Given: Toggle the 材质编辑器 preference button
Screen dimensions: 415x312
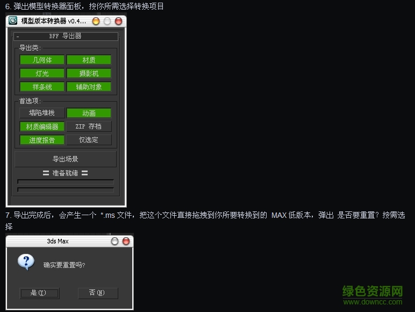Looking at the screenshot, I should pos(42,126).
